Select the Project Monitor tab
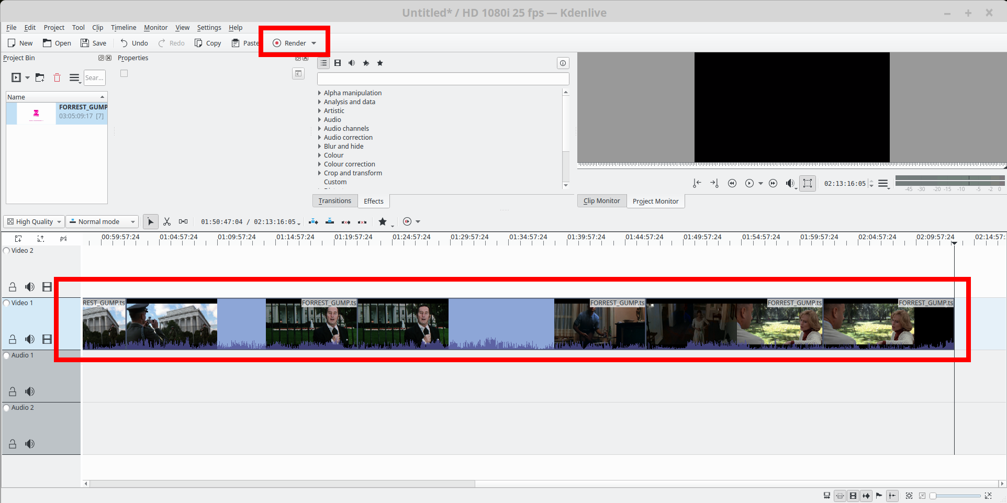 (655, 201)
